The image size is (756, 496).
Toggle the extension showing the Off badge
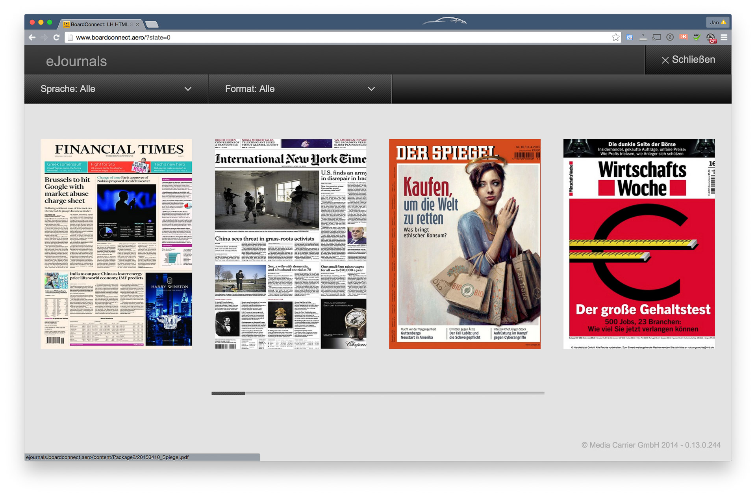711,38
